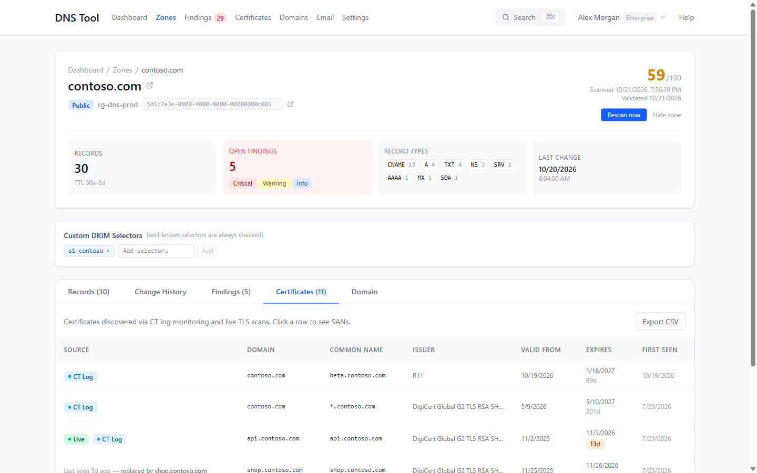The image size is (757, 473).
Task: Click the Rescan now button
Action: 623,115
